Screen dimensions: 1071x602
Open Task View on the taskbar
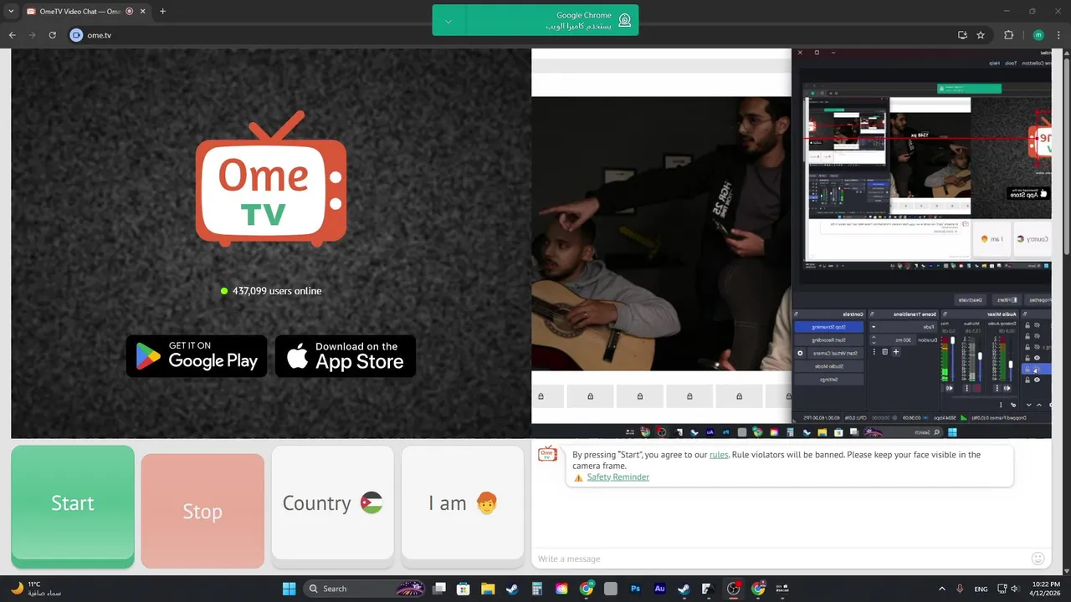coord(438,589)
